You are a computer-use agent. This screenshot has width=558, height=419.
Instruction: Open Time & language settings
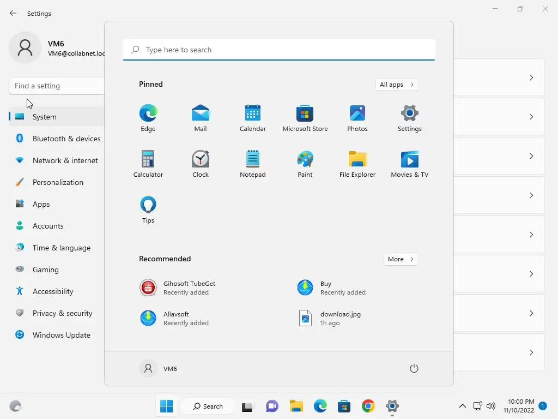tap(57, 248)
